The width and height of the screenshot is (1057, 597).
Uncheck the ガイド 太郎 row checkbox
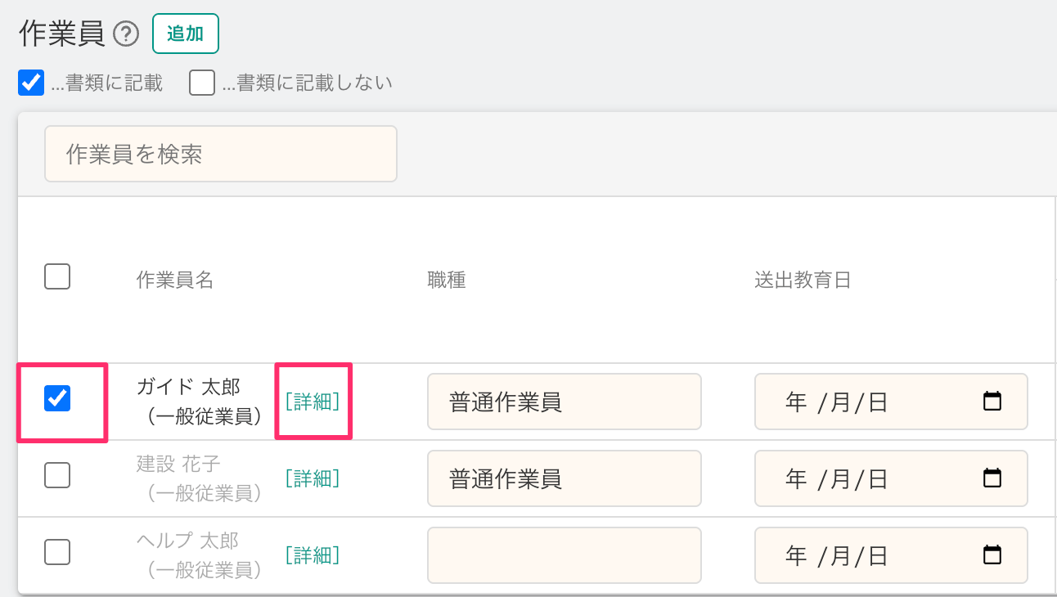point(57,398)
